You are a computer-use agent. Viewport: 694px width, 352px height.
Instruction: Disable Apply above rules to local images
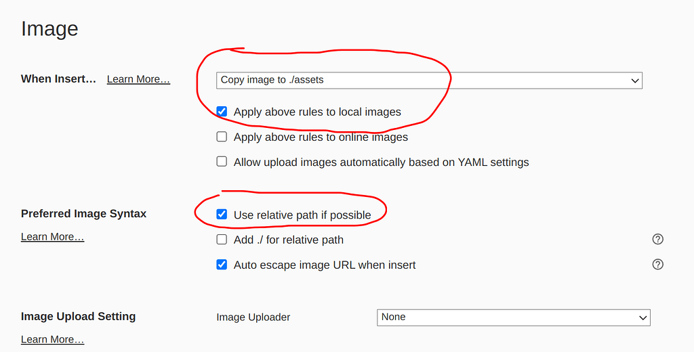coord(222,112)
